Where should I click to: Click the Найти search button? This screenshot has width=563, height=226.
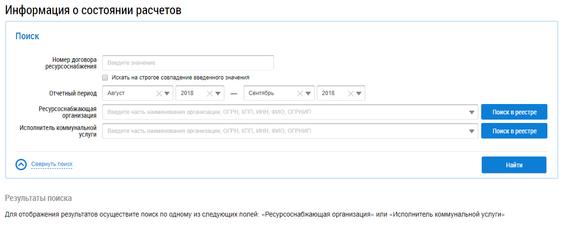514,165
